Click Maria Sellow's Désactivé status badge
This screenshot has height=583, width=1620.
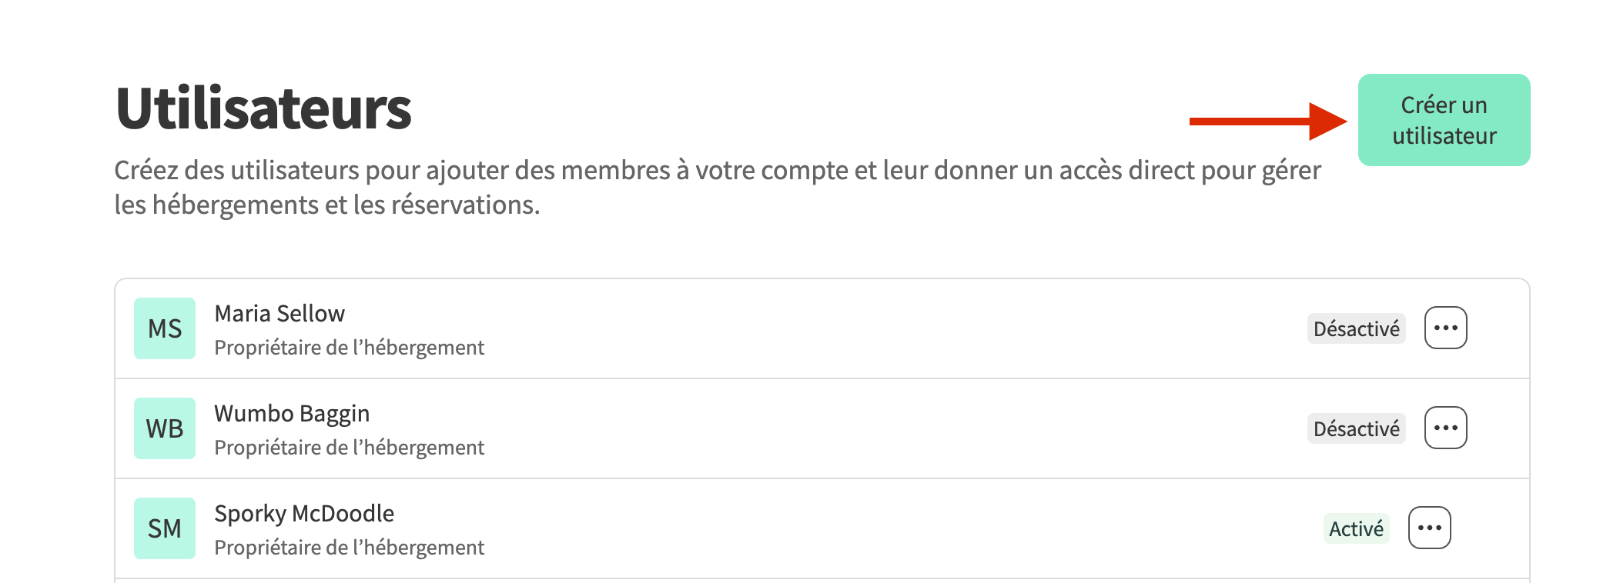pos(1356,329)
